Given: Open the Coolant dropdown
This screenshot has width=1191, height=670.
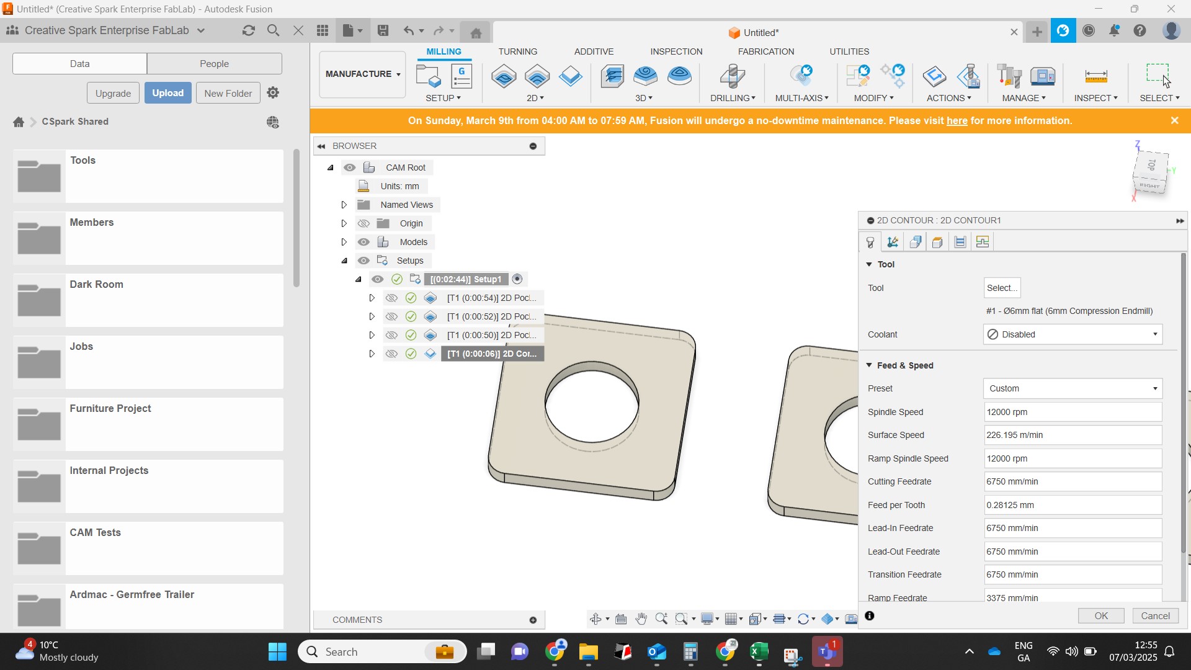Looking at the screenshot, I should pos(1073,334).
